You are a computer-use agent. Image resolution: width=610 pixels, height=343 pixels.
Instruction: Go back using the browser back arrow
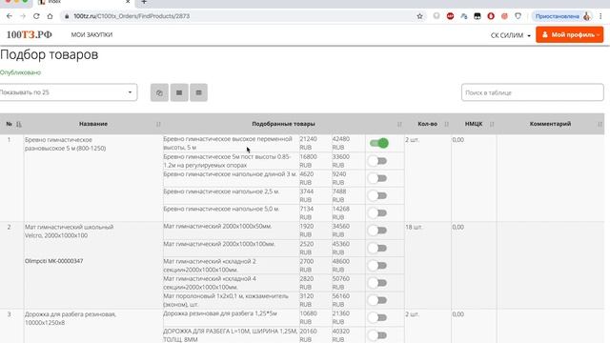[x=10, y=16]
